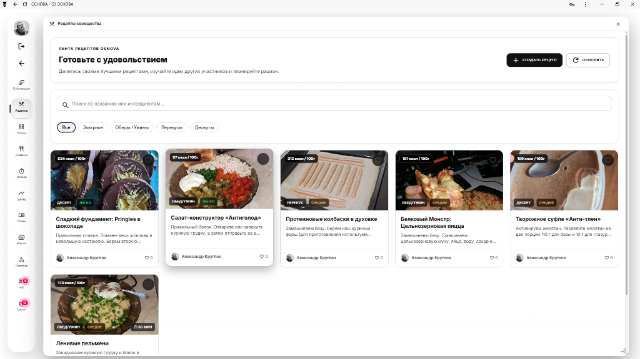This screenshot has height=359, width=640.
Task: Favorite the Белковый Монстр pizza card
Action: pyautogui.click(x=493, y=160)
